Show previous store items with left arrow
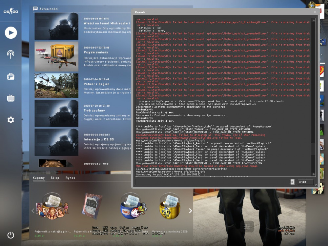The height and width of the screenshot is (246, 328). click(x=33, y=211)
